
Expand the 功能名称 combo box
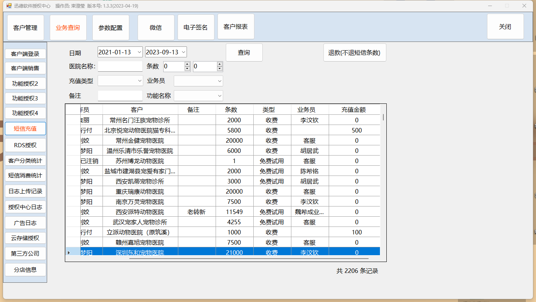coord(219,96)
